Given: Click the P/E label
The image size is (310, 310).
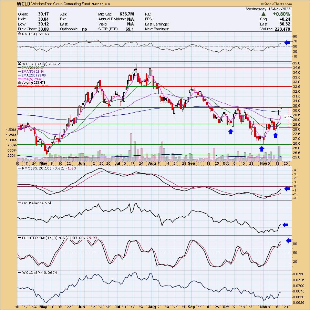Looking at the screenshot, I should click(148, 14).
